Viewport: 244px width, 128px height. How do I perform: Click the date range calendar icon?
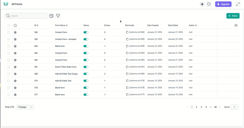[x=52, y=16]
